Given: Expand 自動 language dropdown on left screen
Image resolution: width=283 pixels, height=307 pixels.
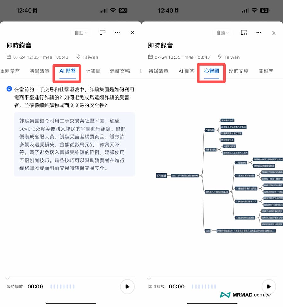Looking at the screenshot, I should 81,33.
